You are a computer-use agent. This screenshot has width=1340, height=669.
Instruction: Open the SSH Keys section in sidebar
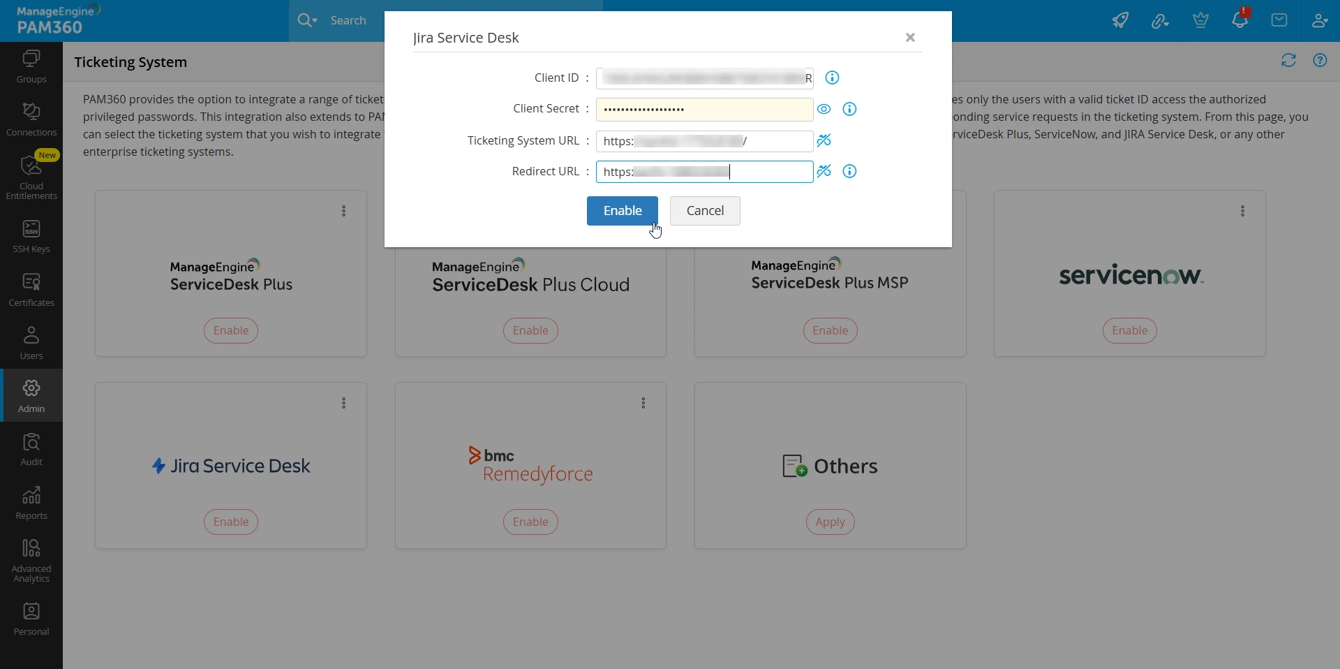click(x=31, y=236)
